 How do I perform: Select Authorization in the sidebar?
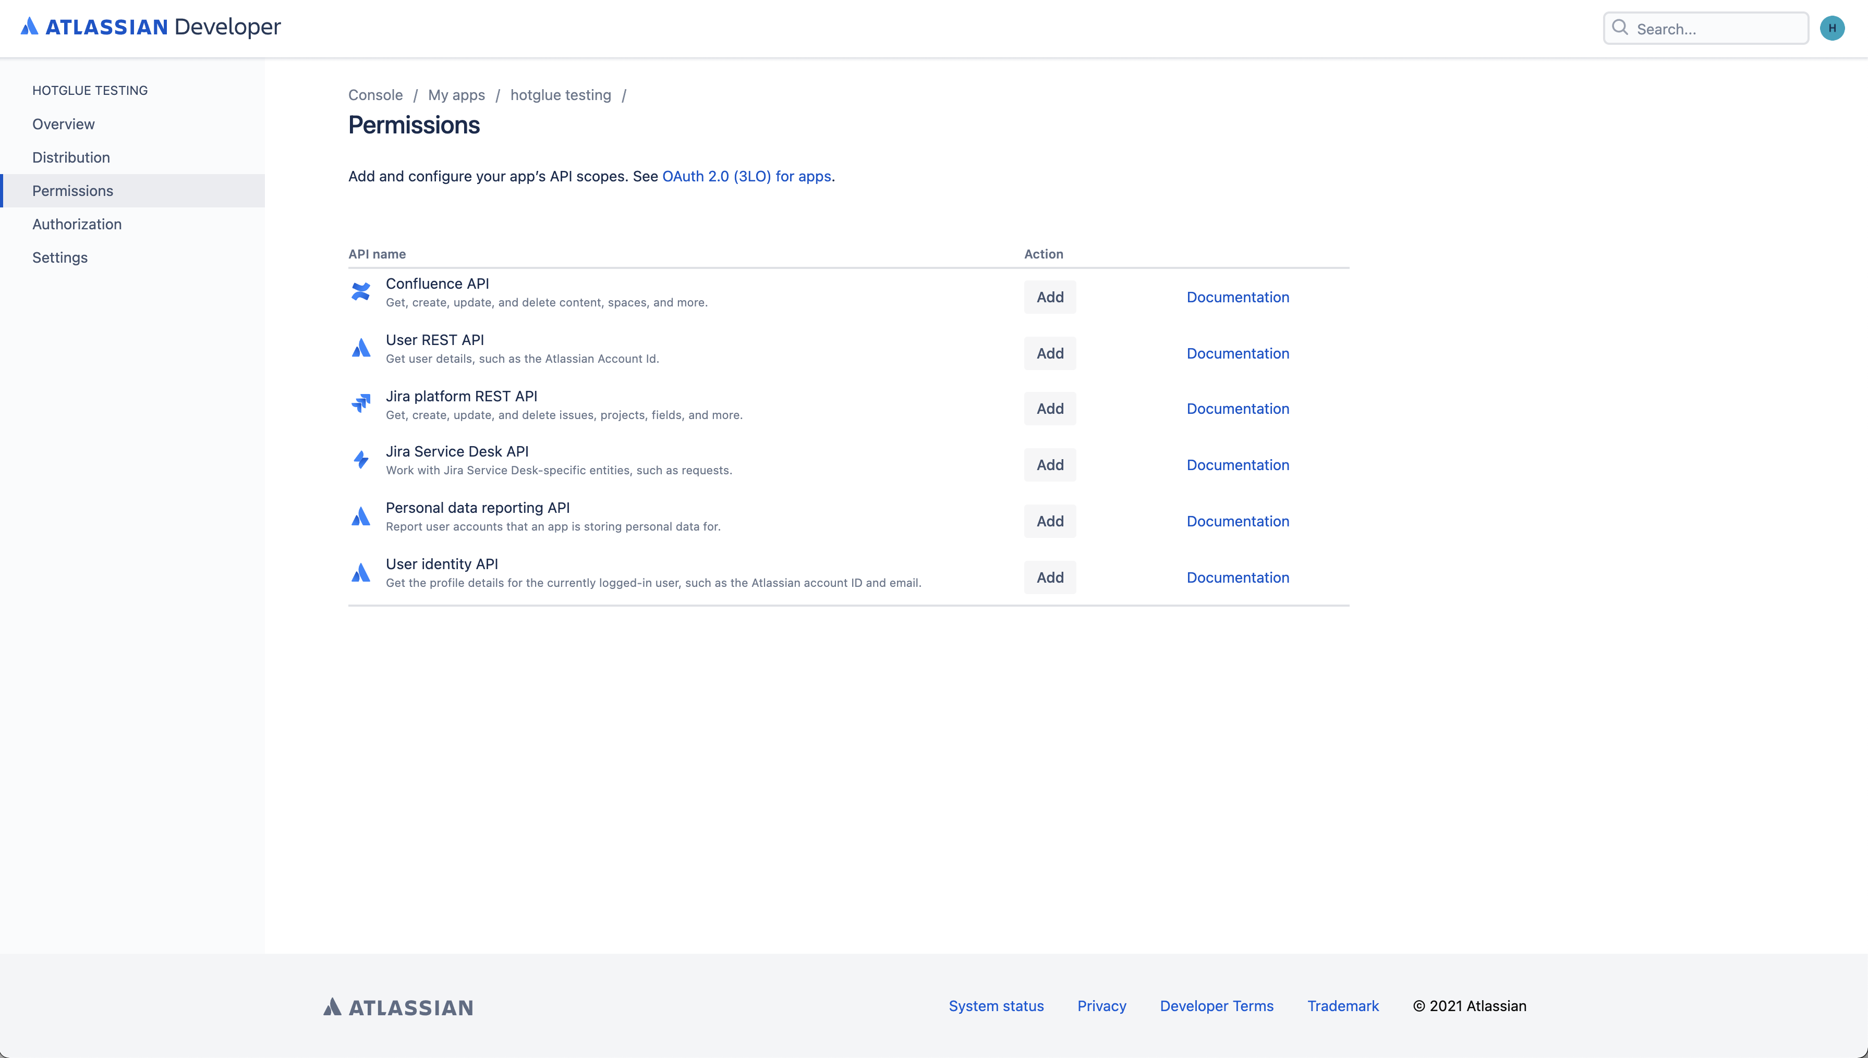(77, 225)
